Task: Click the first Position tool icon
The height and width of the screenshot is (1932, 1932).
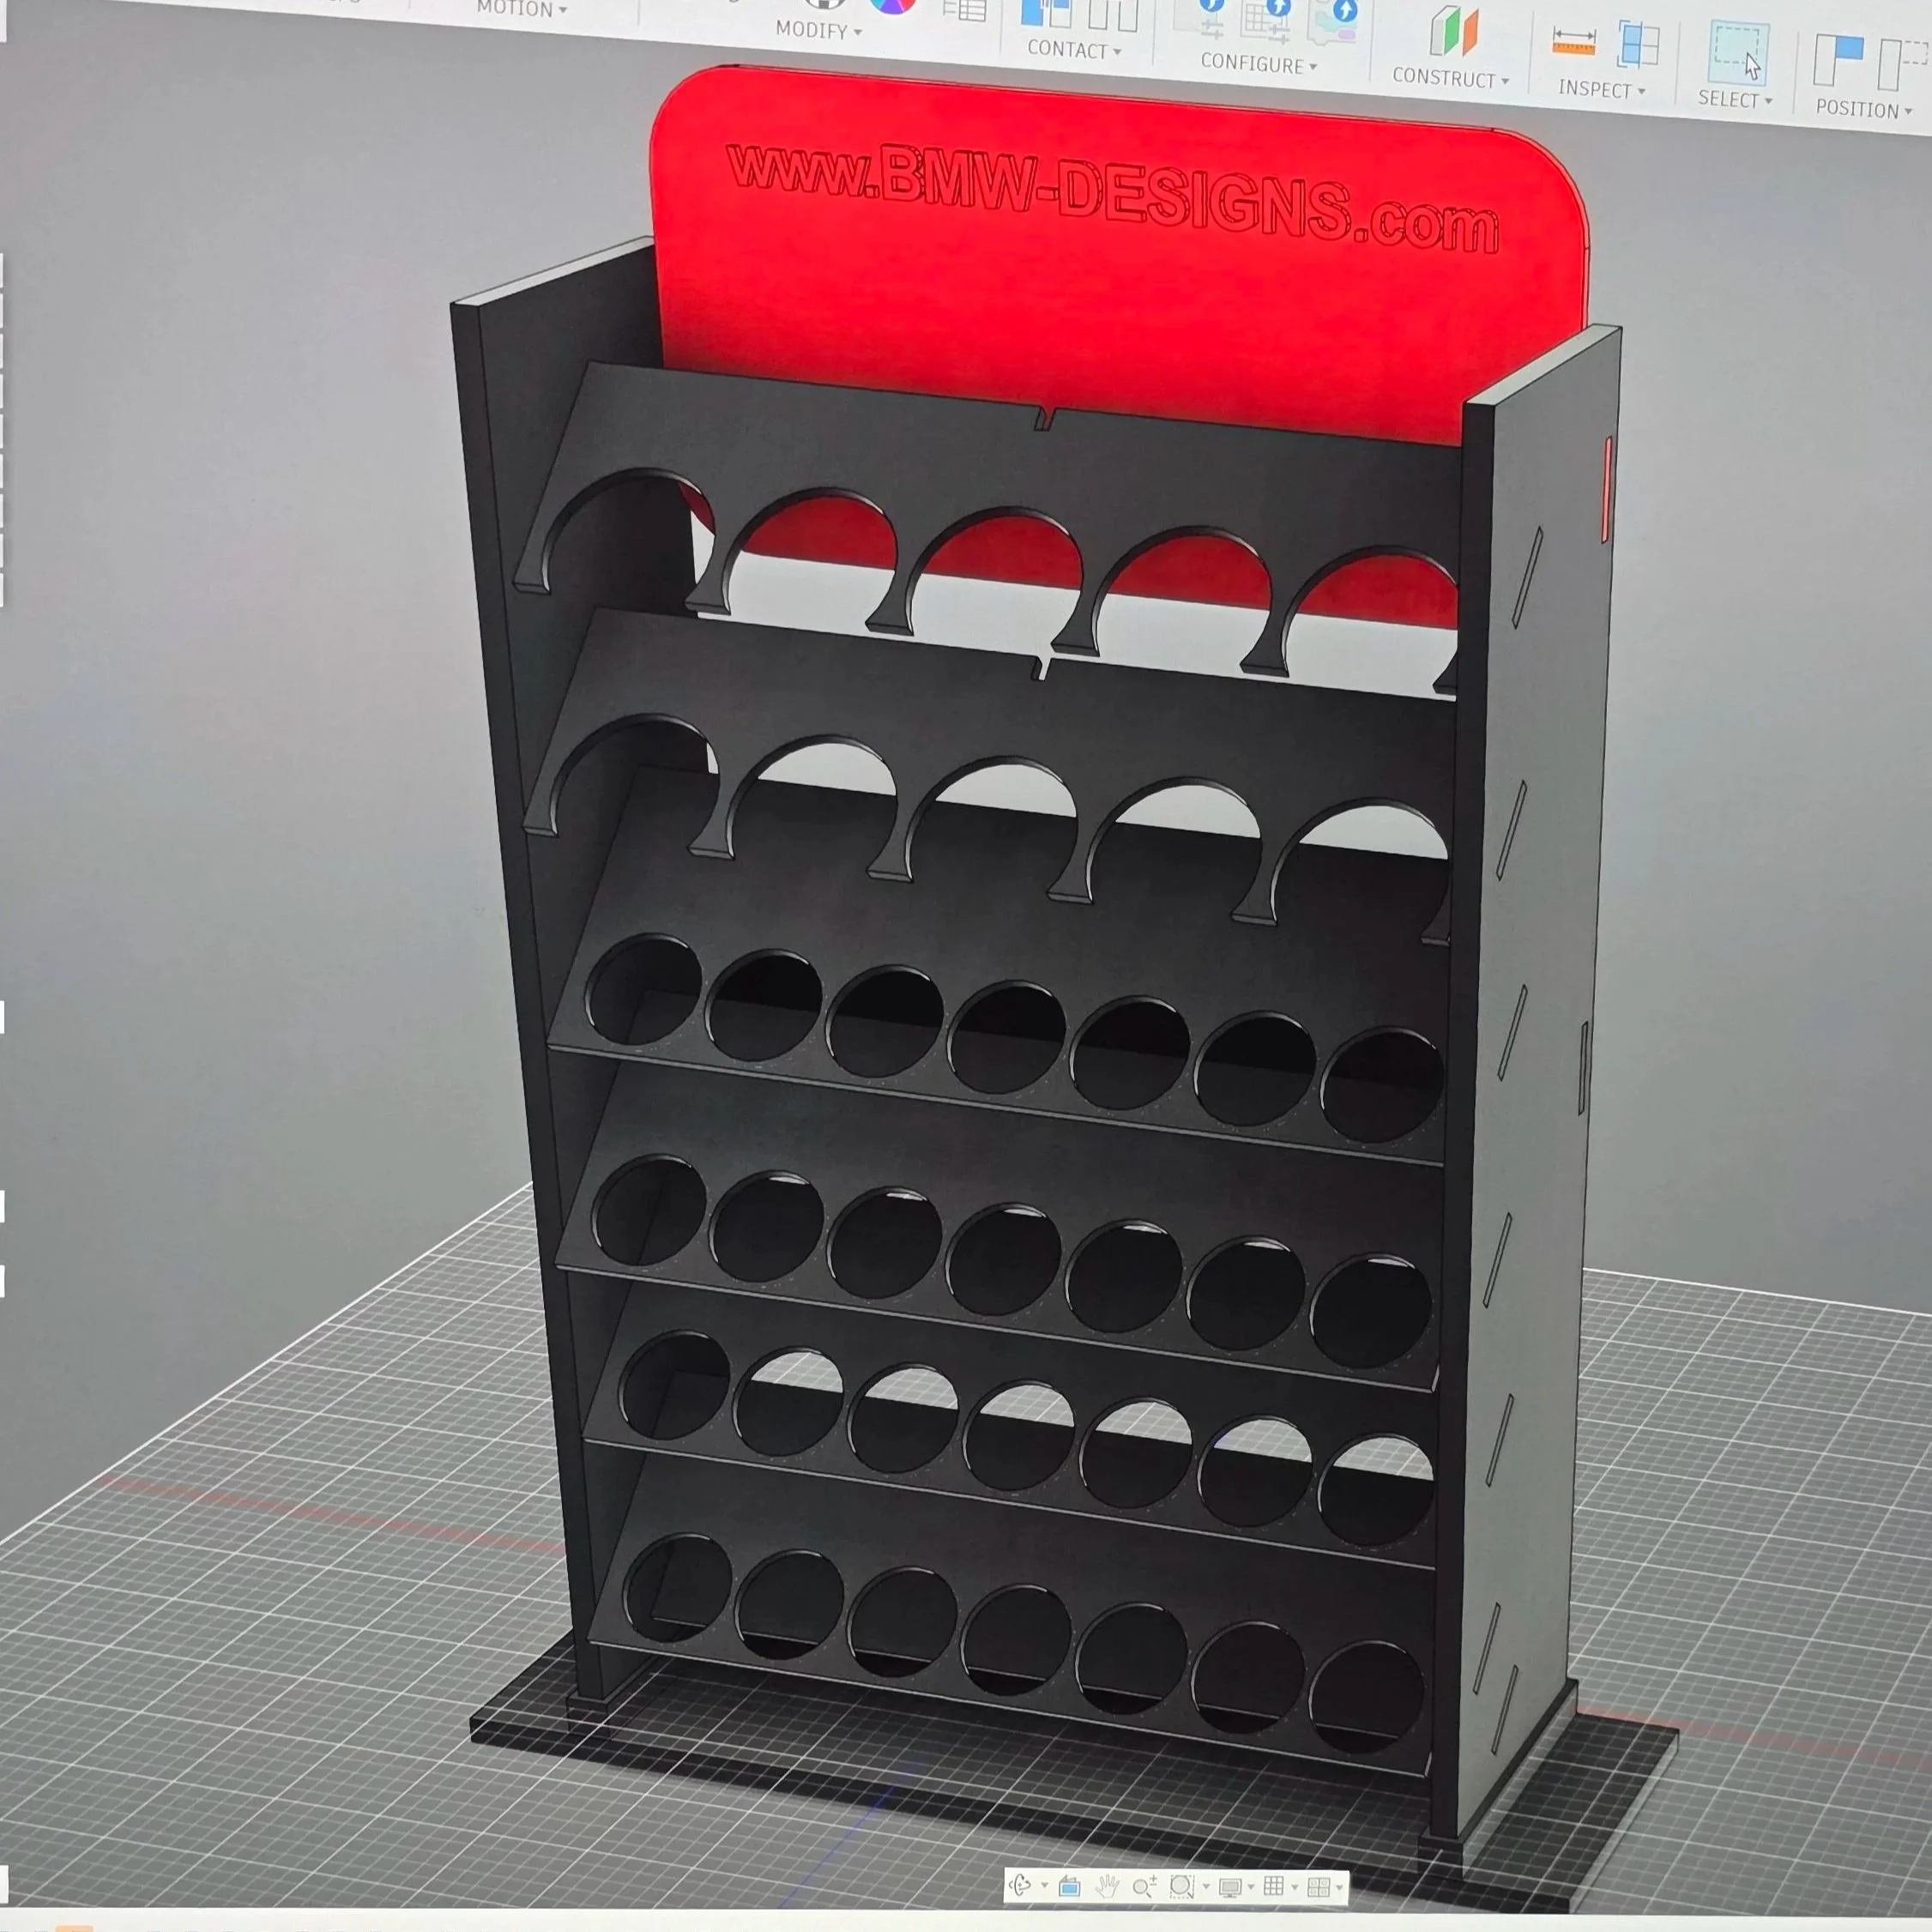Action: [1839, 60]
